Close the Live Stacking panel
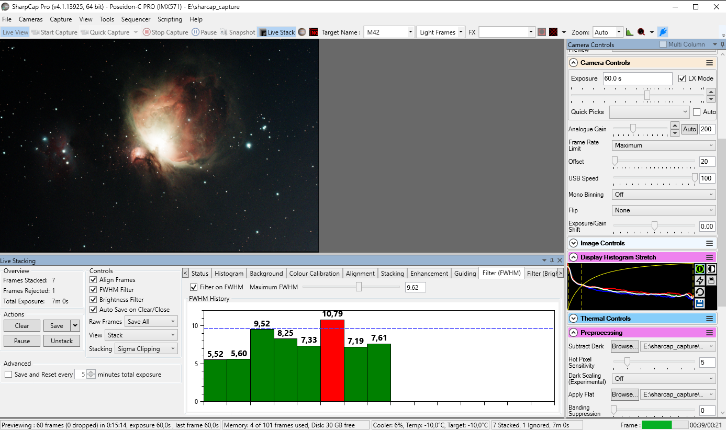726x430 pixels. pos(560,261)
